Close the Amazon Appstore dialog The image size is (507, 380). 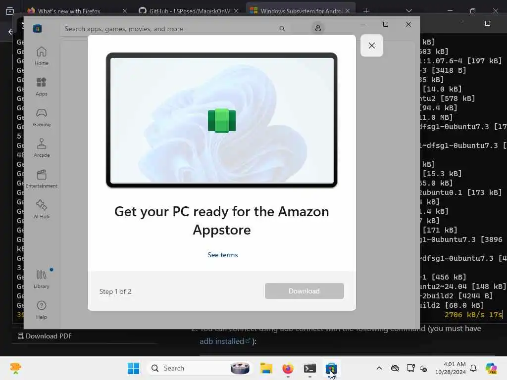(x=372, y=46)
